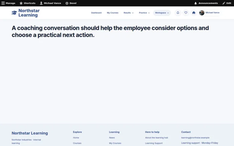Click the home icon button
The image size is (234, 146).
pyautogui.click(x=194, y=13)
